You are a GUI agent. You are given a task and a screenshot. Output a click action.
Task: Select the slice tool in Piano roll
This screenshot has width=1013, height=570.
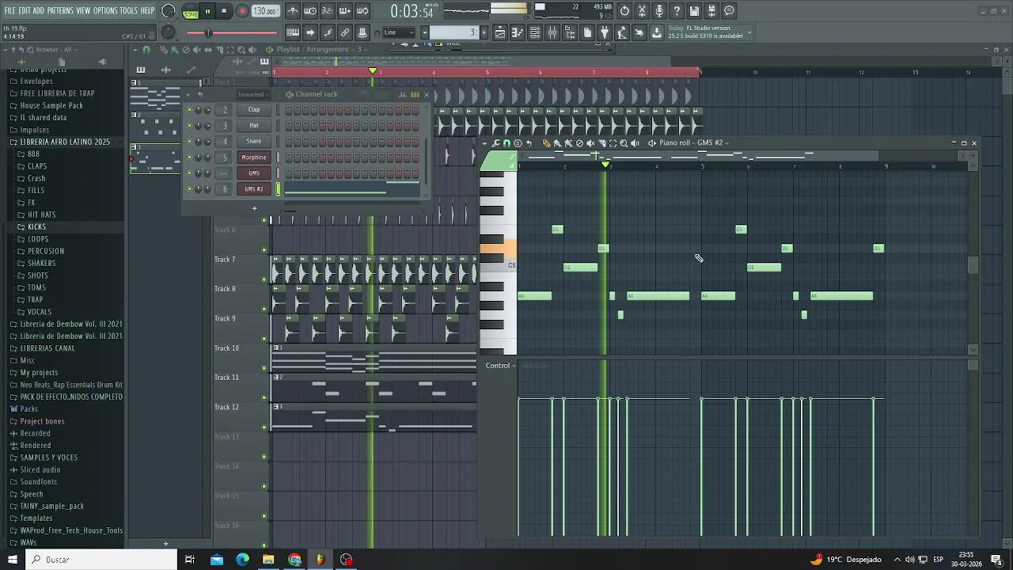pos(601,143)
